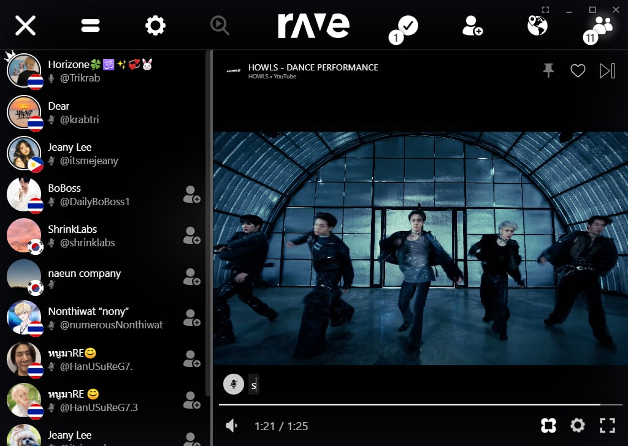Viewport: 628px width, 446px height.
Task: Toggle the participants list icon with badge 11
Action: pyautogui.click(x=599, y=29)
